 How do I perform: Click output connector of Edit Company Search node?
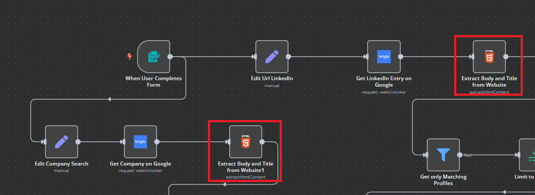coord(78,142)
